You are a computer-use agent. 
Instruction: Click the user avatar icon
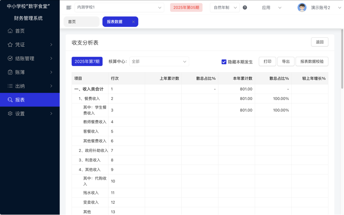pyautogui.click(x=302, y=8)
